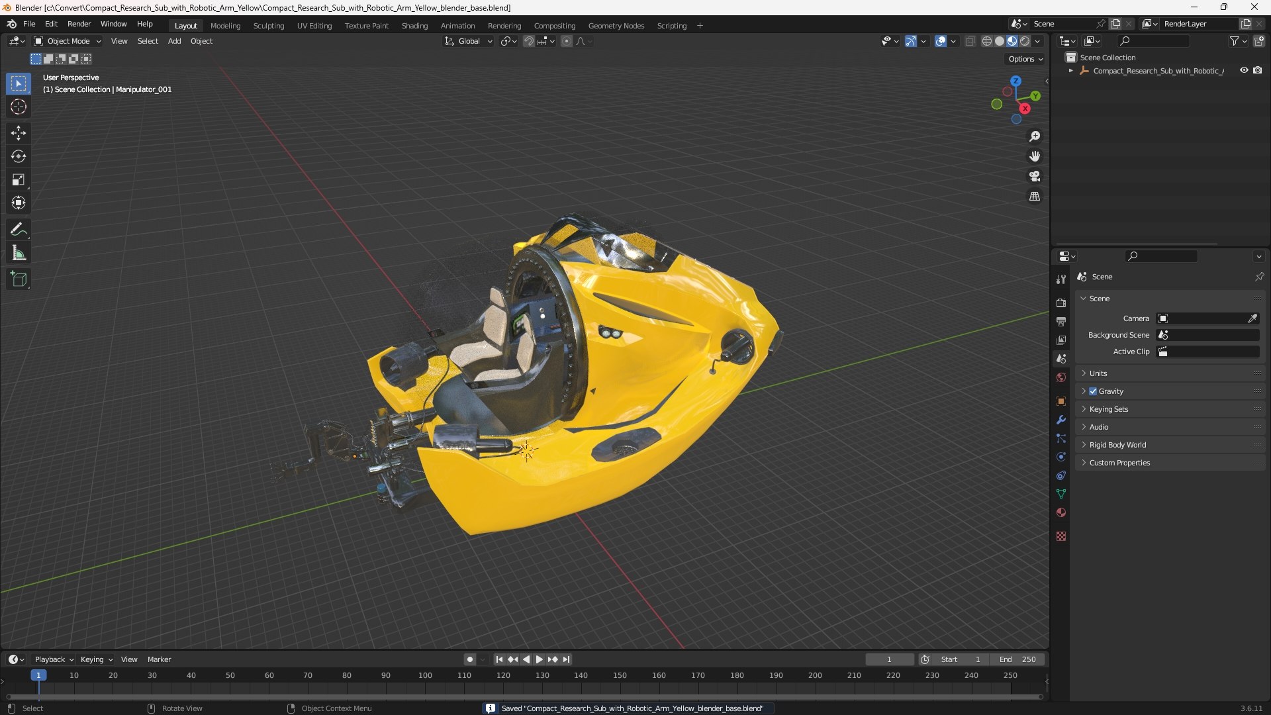Activate the Scale tool
The width and height of the screenshot is (1271, 715).
pos(19,179)
